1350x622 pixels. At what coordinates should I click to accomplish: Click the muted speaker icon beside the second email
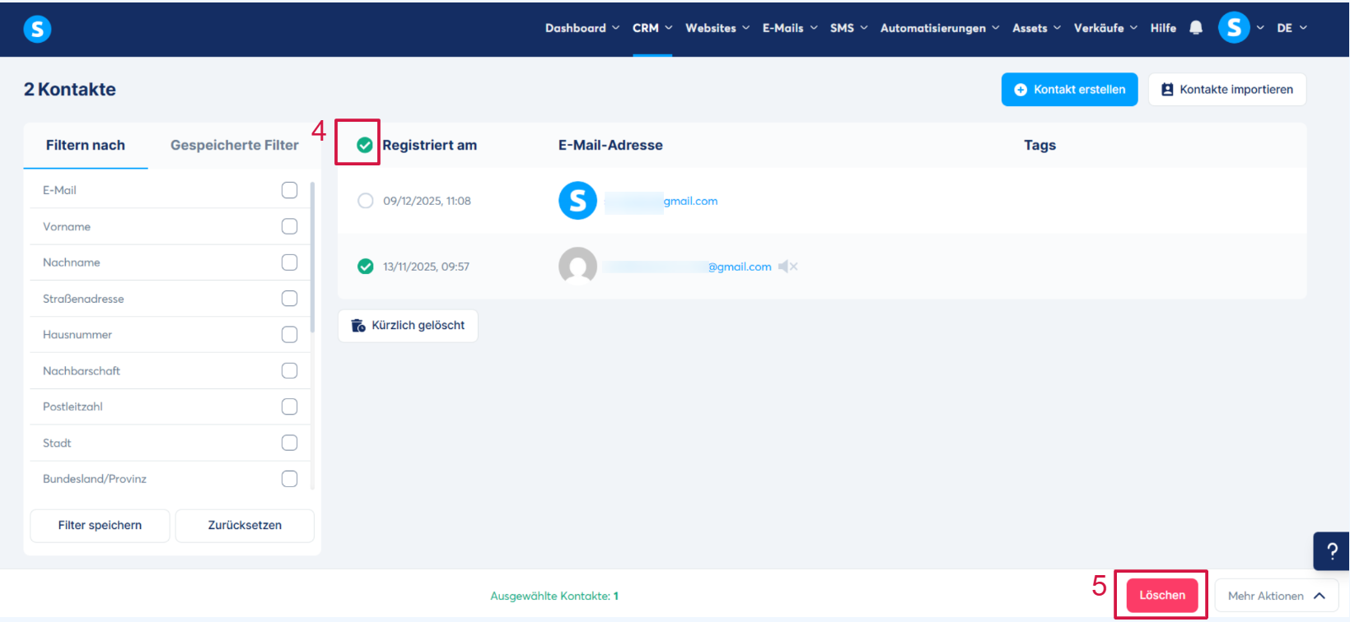tap(787, 267)
